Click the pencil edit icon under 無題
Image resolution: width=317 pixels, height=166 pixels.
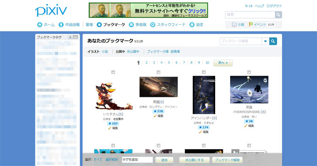(155, 116)
